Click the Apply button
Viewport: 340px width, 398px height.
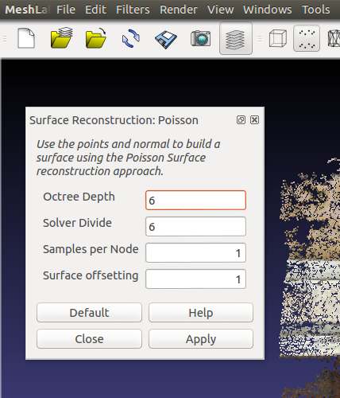tap(201, 339)
